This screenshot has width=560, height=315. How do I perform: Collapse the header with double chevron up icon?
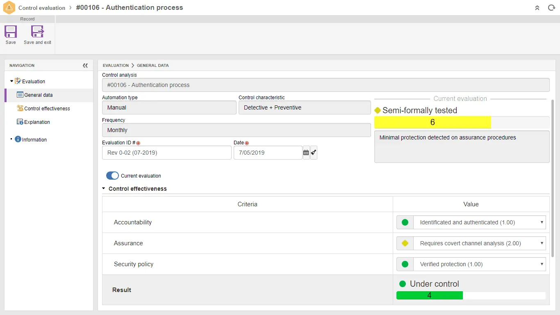pos(537,8)
